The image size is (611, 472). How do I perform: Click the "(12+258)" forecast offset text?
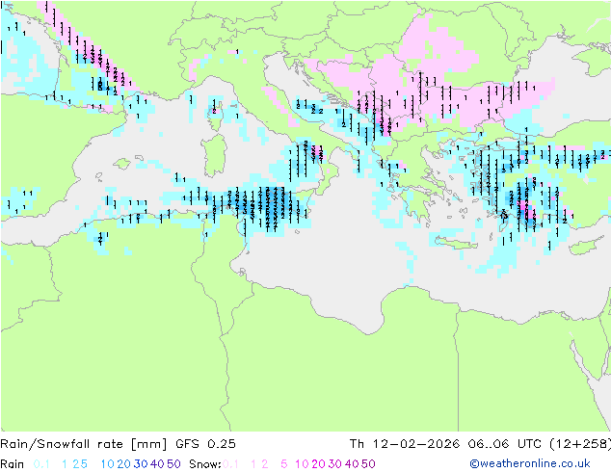click(x=580, y=444)
